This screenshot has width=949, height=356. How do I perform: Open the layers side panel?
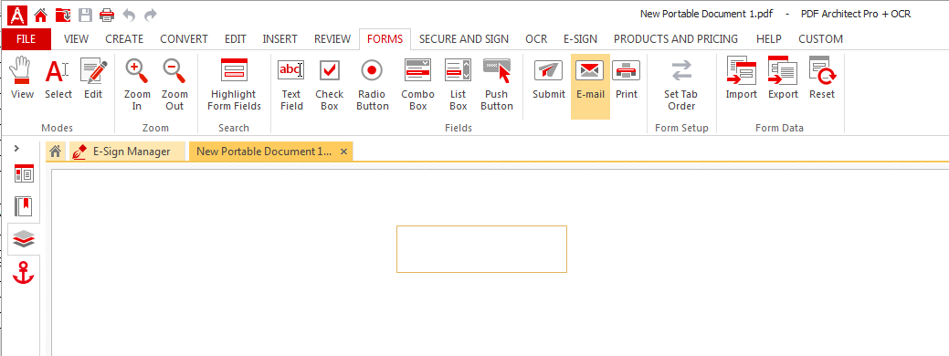point(25,239)
